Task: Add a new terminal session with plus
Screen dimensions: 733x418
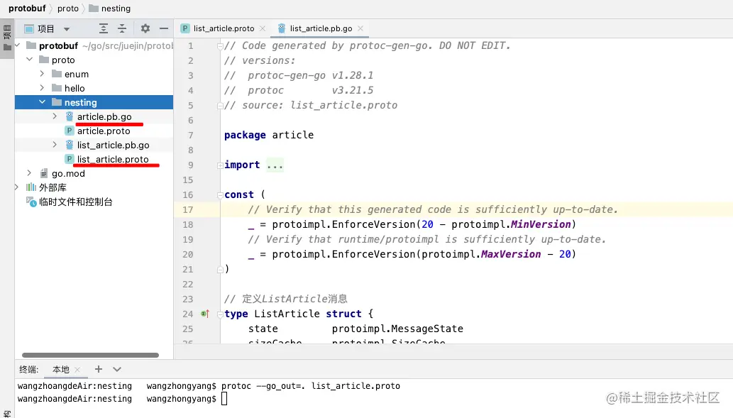Action: (x=98, y=369)
